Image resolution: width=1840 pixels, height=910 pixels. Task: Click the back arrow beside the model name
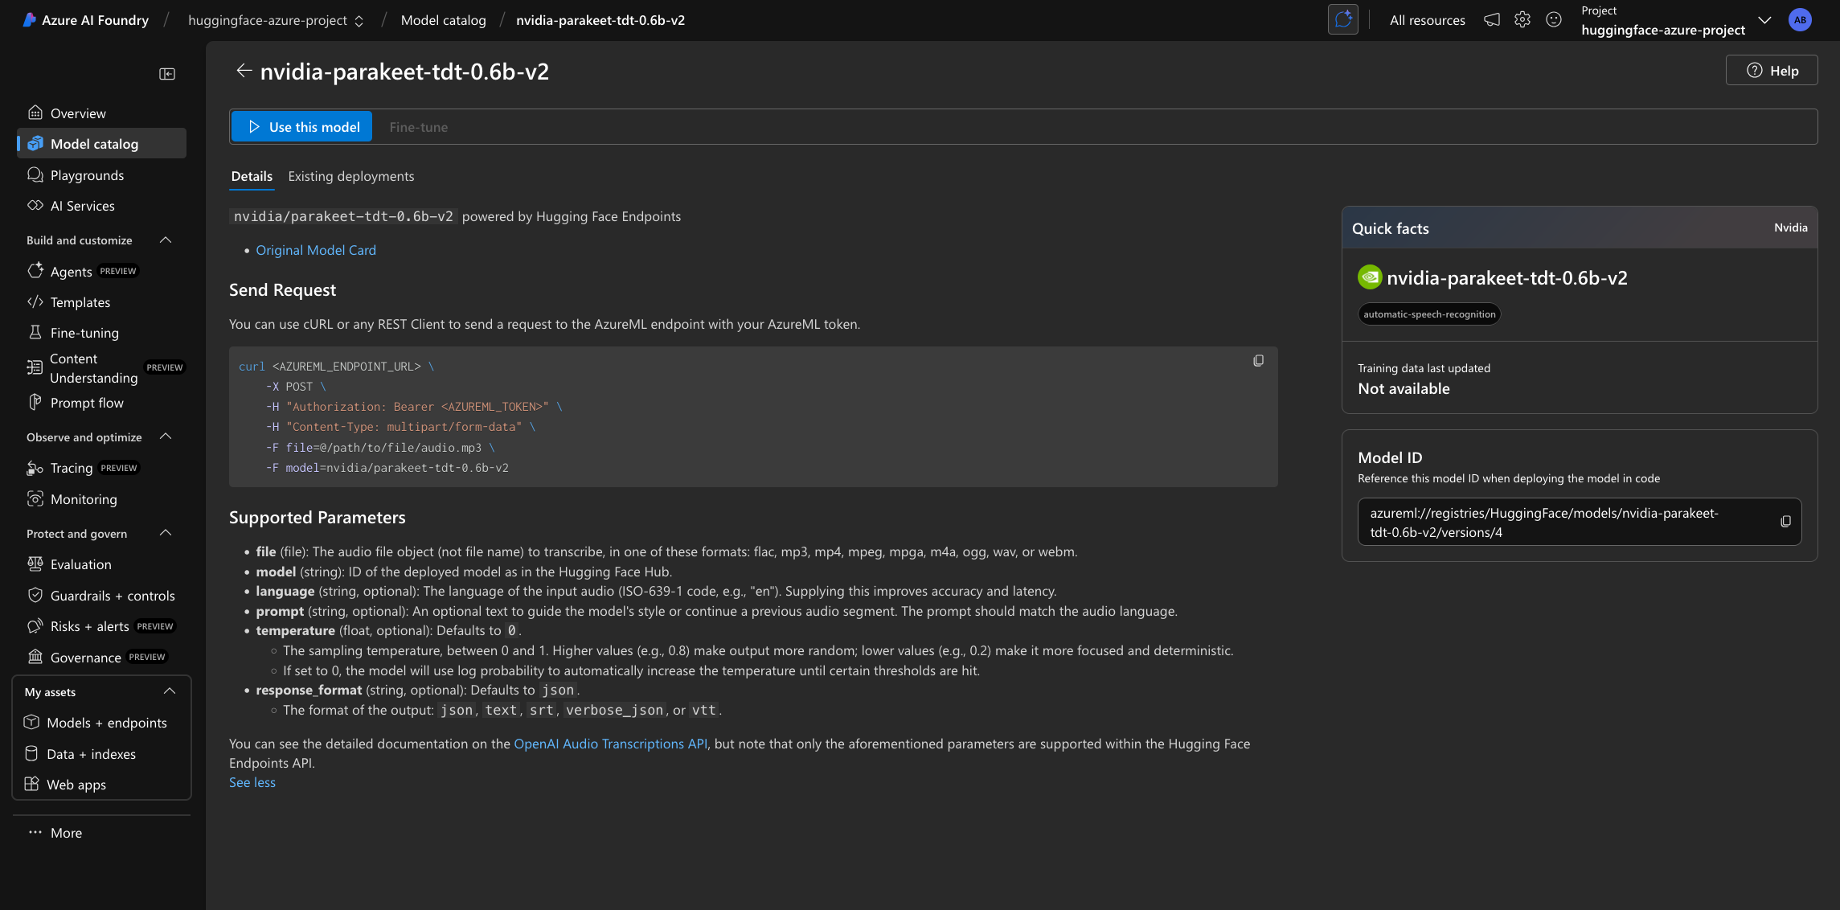[x=244, y=71]
